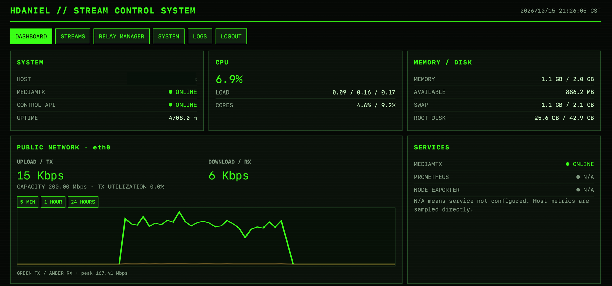Click the network traffic line chart
Screen dimensions: 612x286
coord(206,237)
